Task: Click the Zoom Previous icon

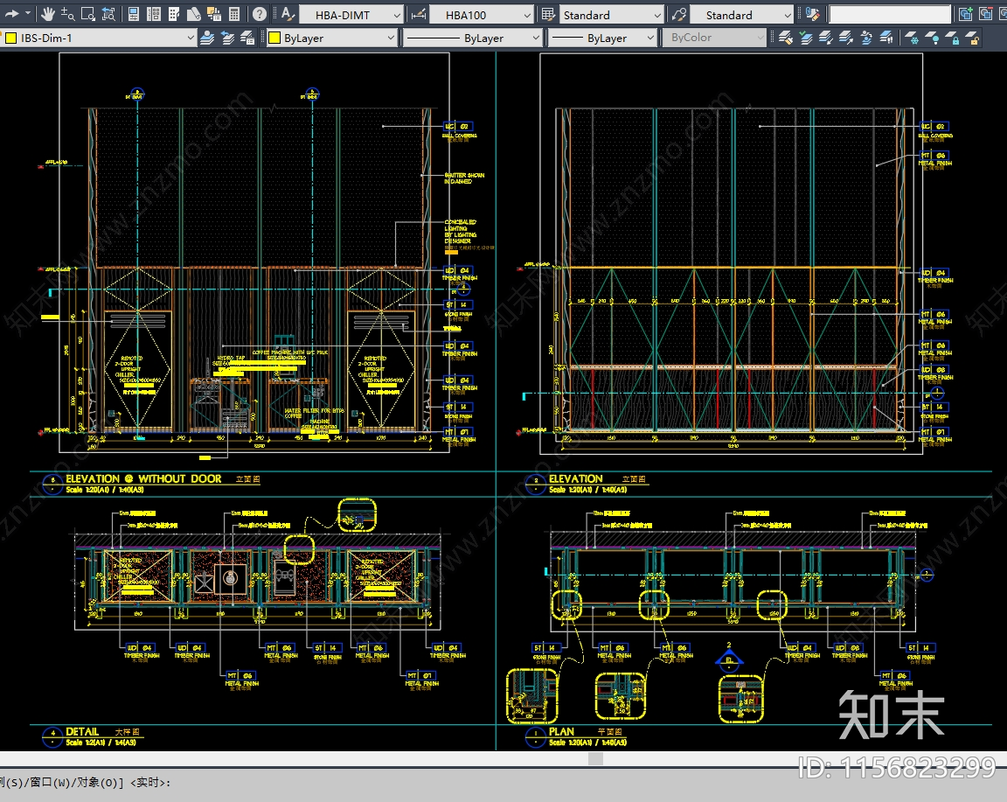Action: (x=108, y=14)
